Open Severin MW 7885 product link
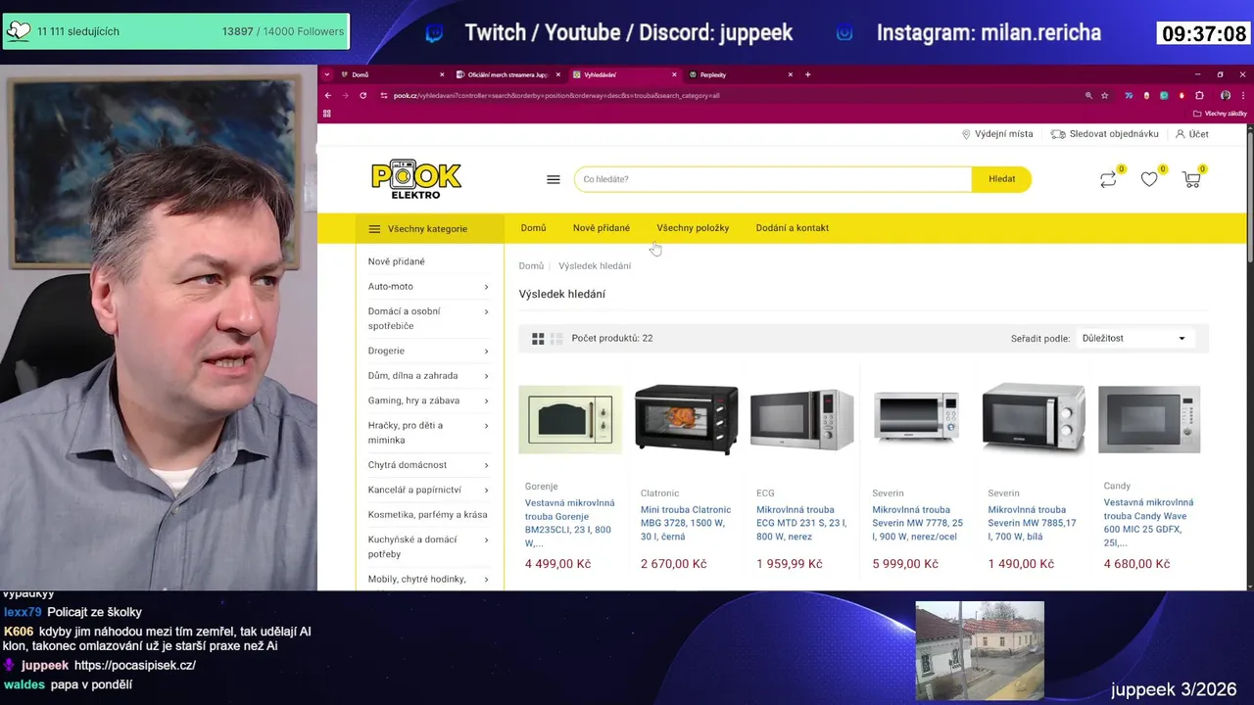Image resolution: width=1254 pixels, height=705 pixels. point(1033,523)
